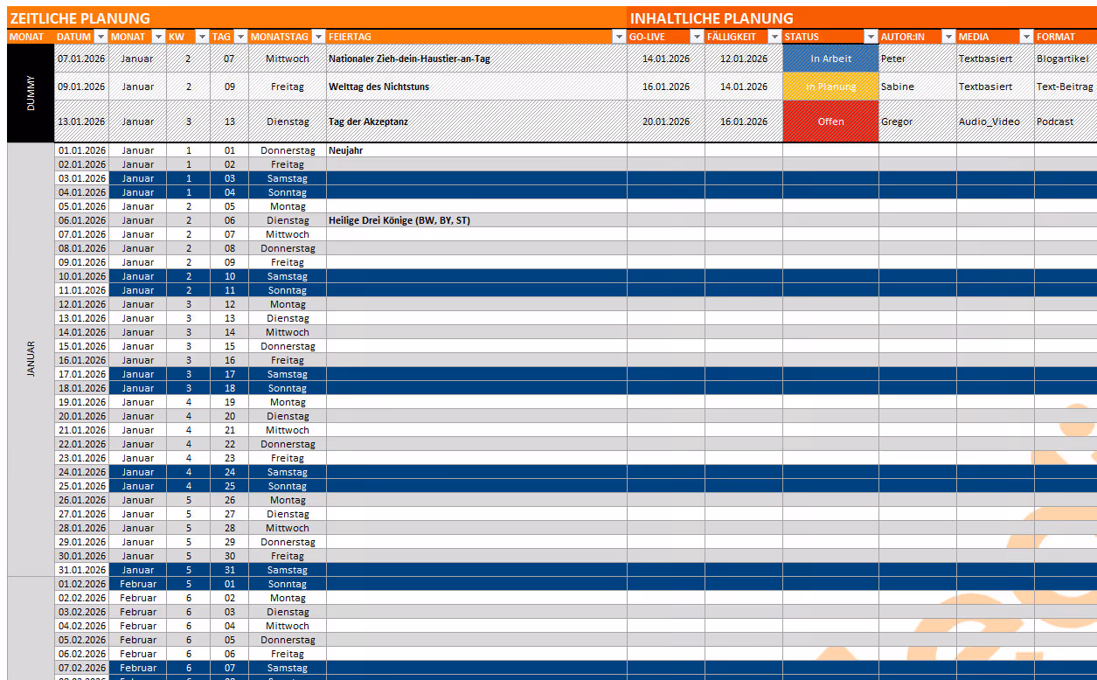
Task: Open the MEDIA filter dropdown
Action: click(x=1026, y=37)
